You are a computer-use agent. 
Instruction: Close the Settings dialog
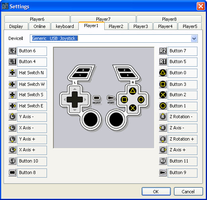201,6
